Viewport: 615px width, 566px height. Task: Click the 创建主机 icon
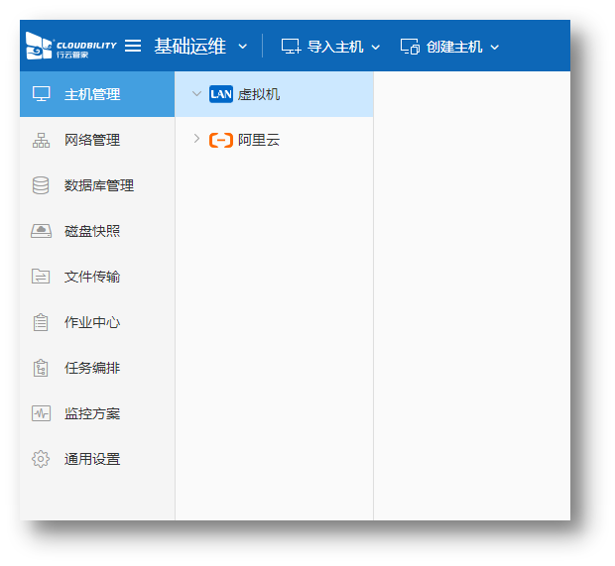point(410,47)
